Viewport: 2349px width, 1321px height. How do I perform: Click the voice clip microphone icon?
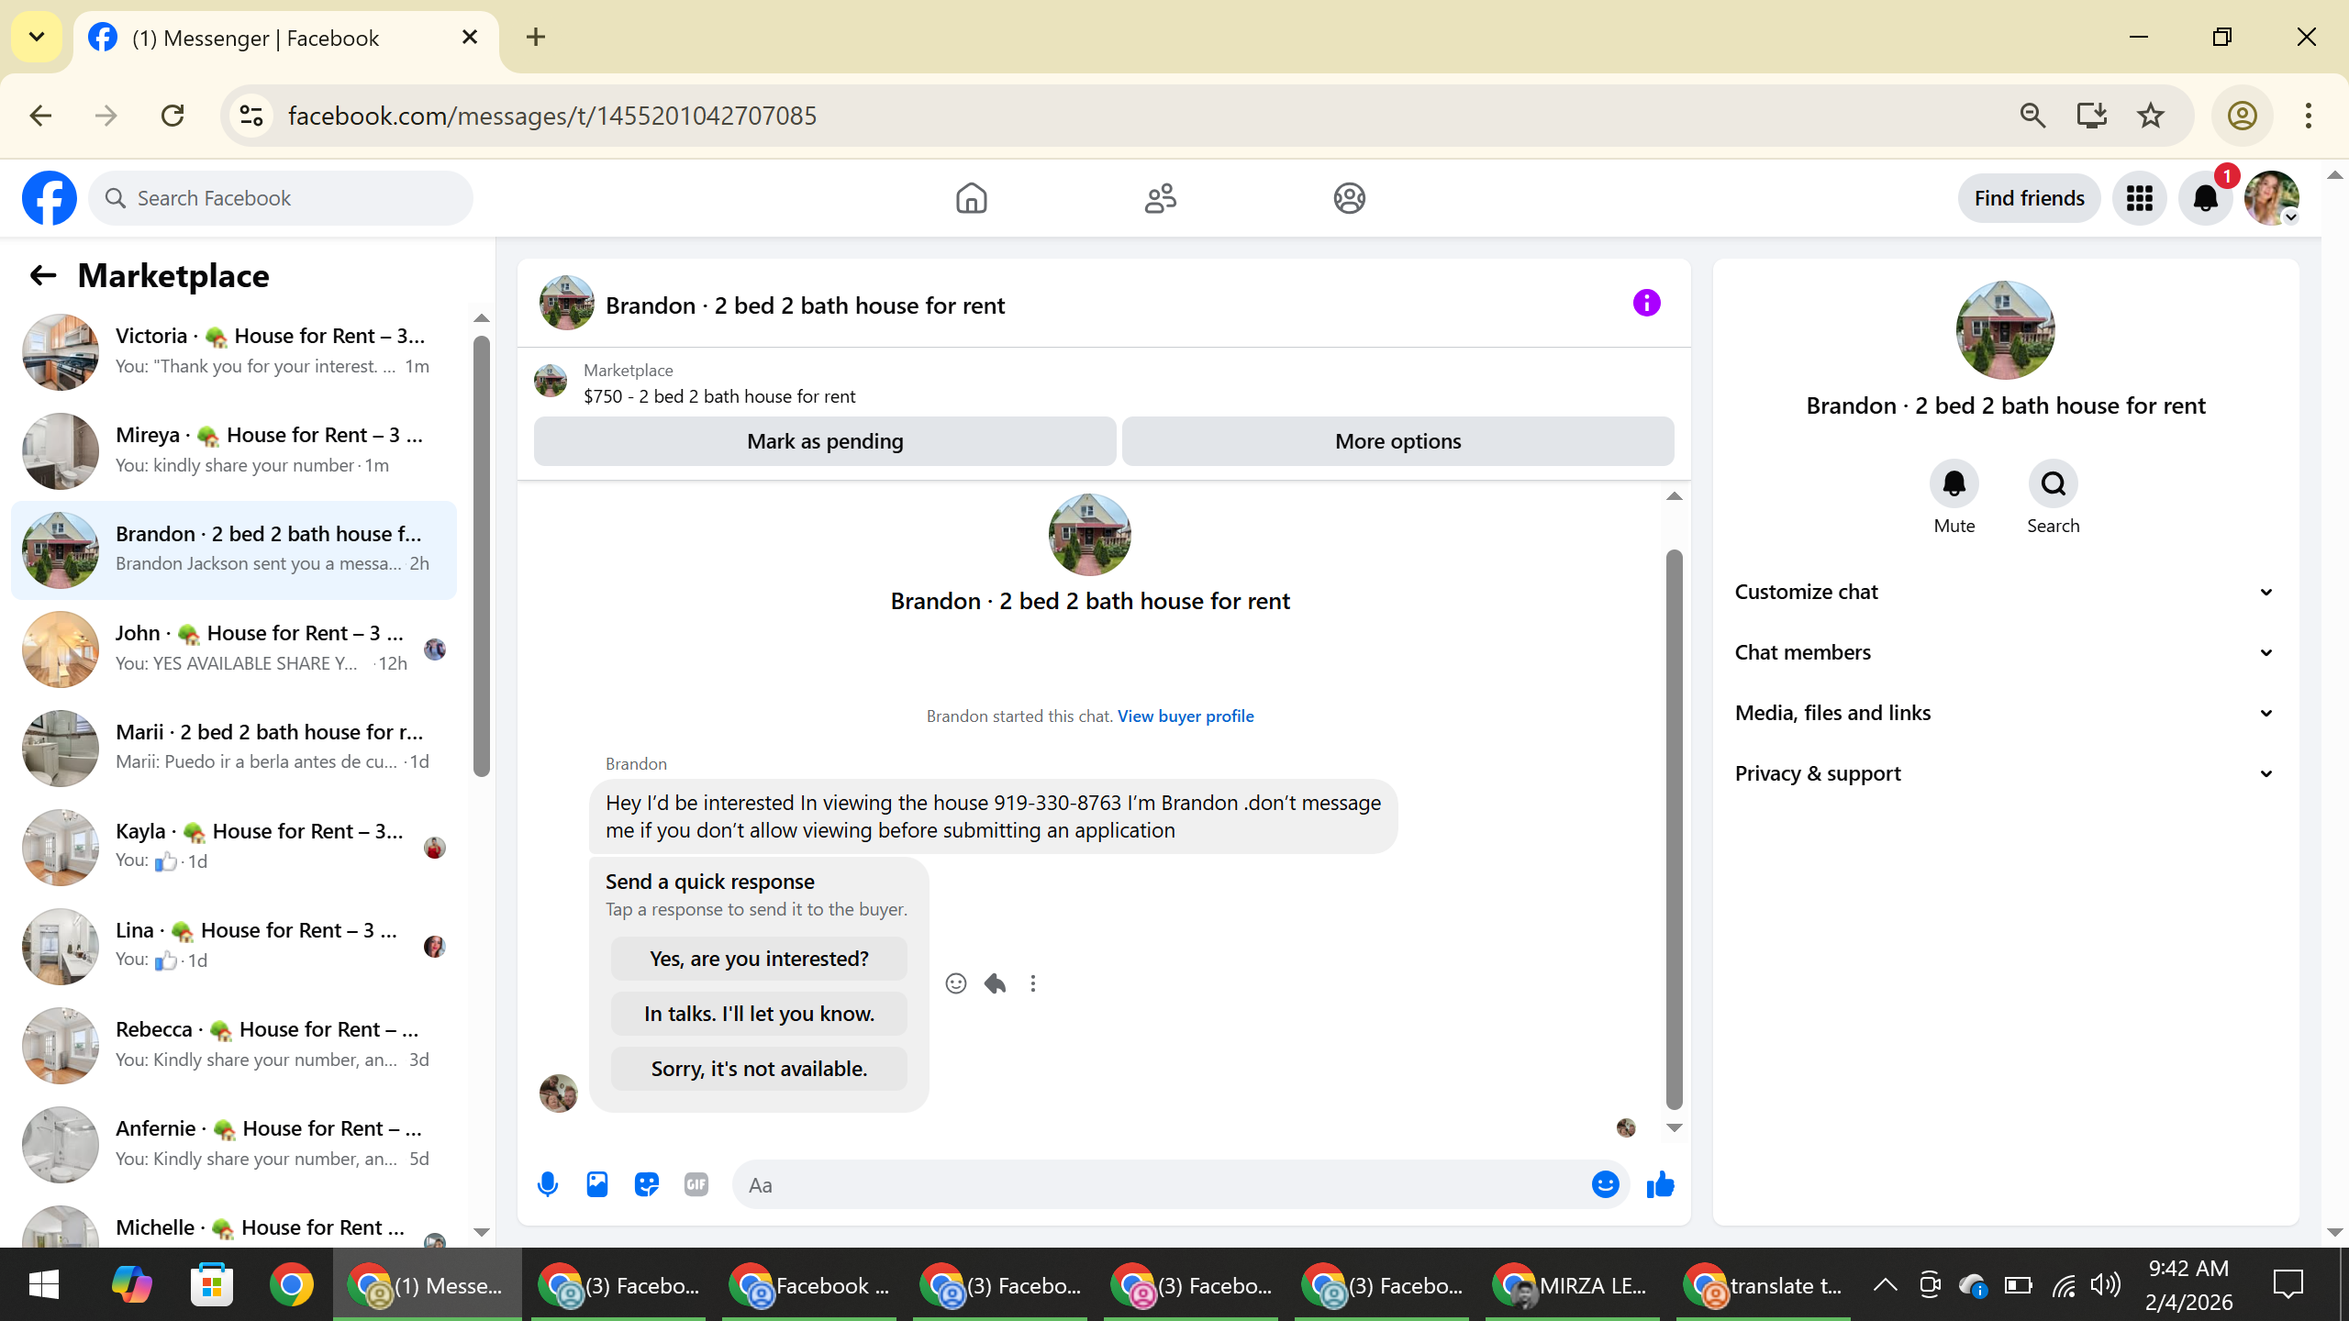click(548, 1184)
